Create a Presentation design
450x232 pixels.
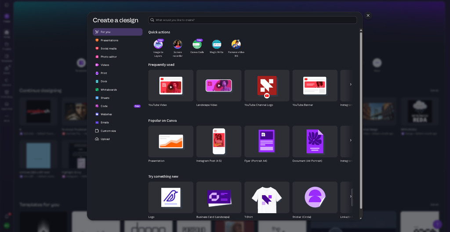[171, 141]
